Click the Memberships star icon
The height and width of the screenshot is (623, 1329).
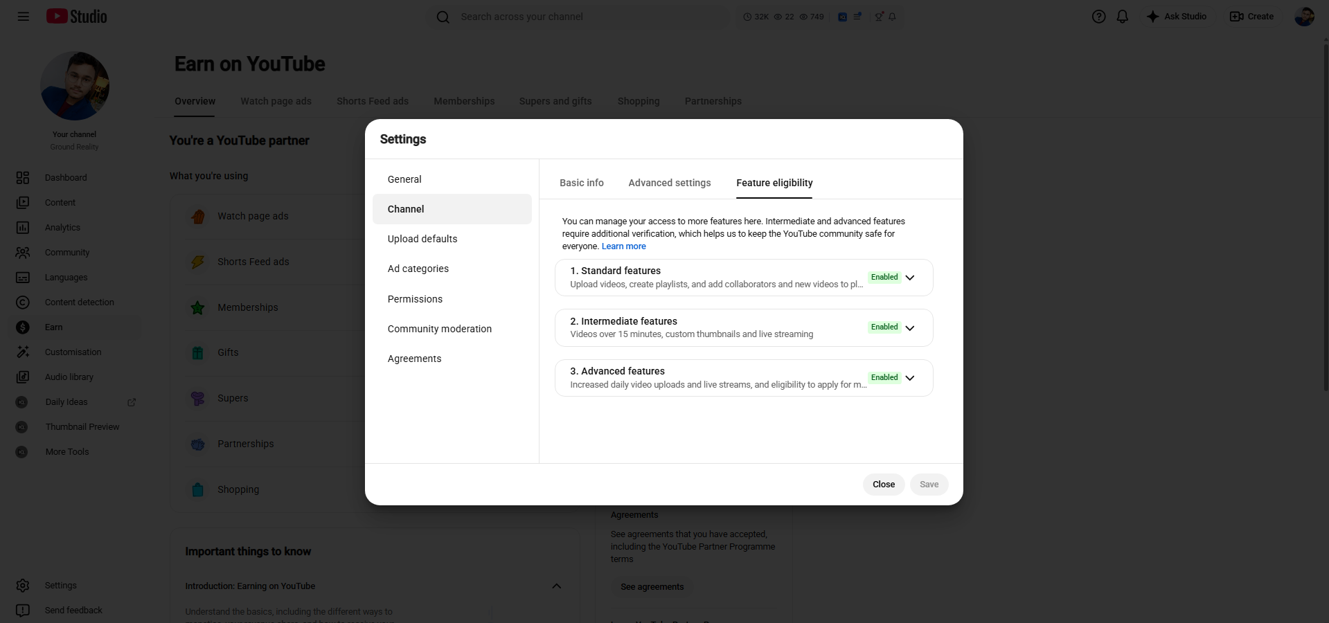[198, 308]
